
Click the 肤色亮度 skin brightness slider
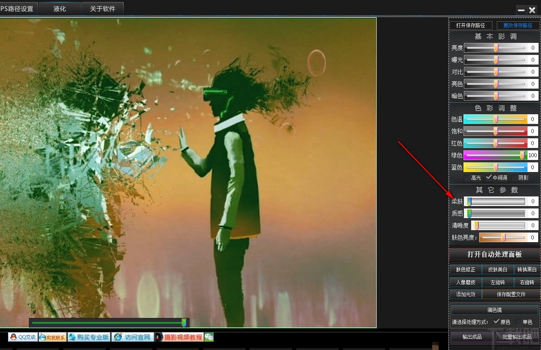[503, 237]
